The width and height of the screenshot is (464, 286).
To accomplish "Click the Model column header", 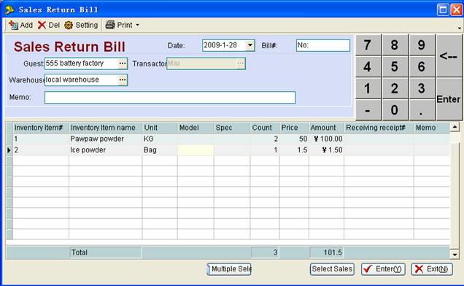I will 196,128.
